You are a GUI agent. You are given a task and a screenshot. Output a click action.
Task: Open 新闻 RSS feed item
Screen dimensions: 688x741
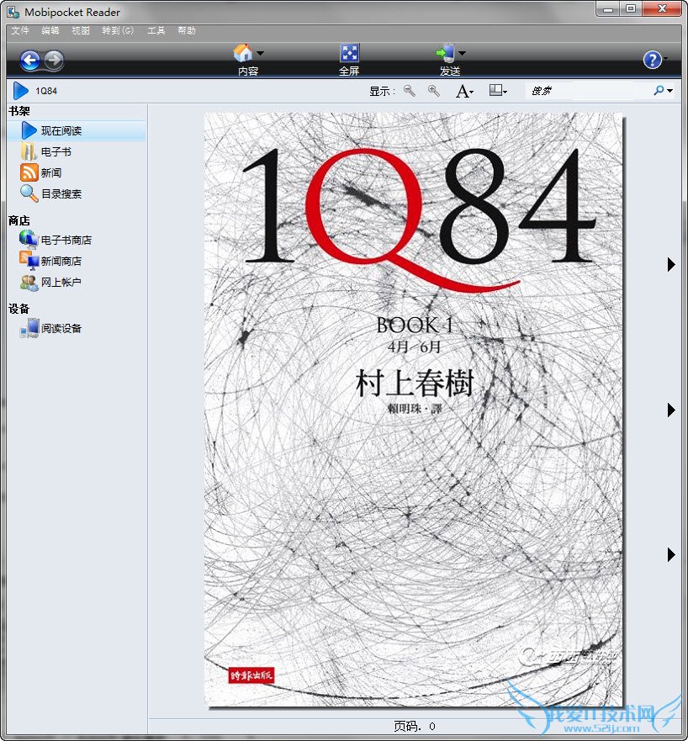(x=50, y=173)
